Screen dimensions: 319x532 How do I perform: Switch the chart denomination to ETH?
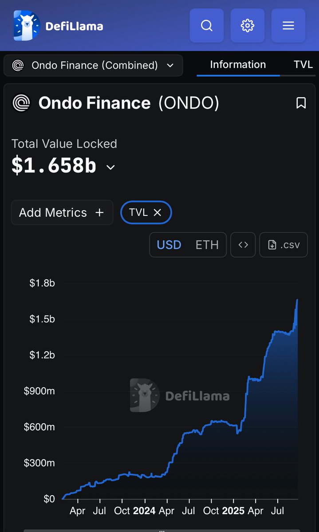[207, 245]
